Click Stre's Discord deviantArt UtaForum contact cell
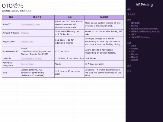This screenshot has width=163, height=122. click(37, 73)
